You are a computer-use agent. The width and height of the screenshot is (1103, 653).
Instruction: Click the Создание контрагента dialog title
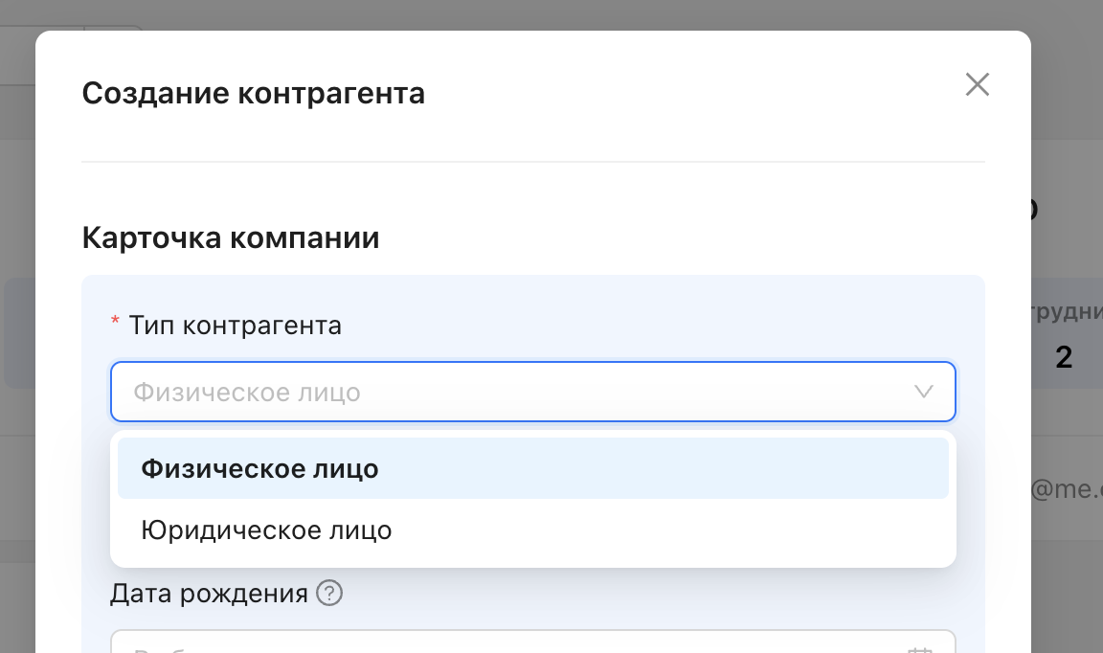point(253,94)
